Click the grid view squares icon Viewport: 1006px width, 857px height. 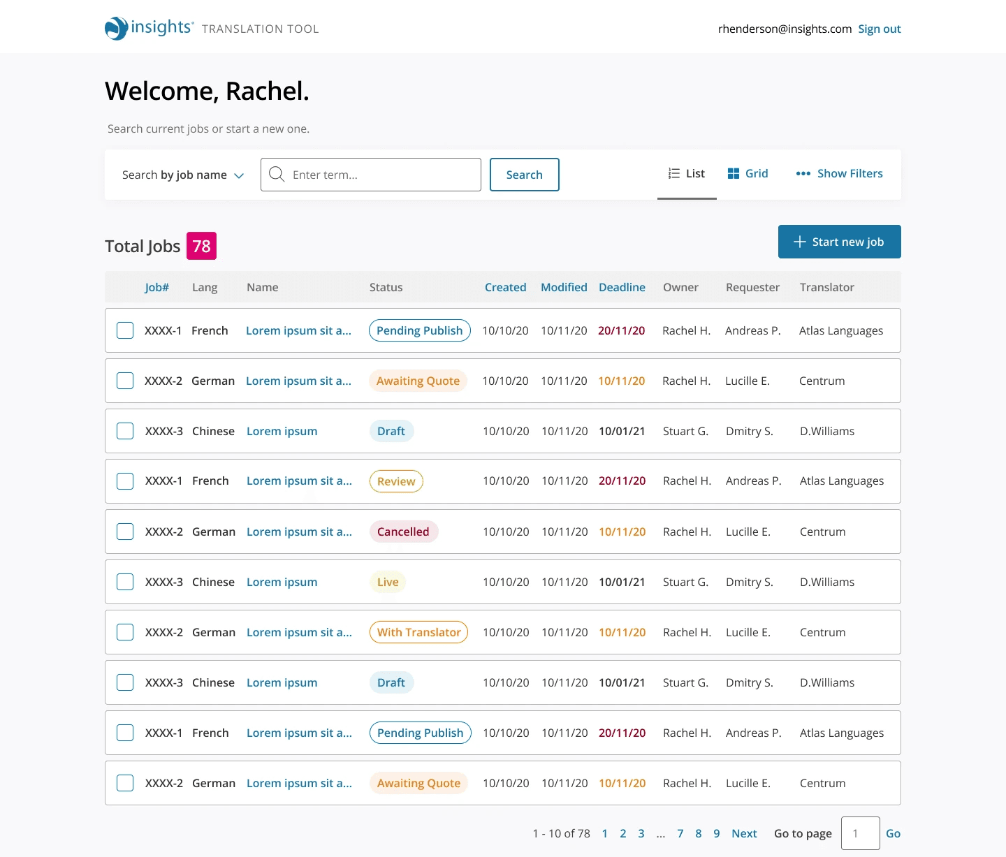734,173
